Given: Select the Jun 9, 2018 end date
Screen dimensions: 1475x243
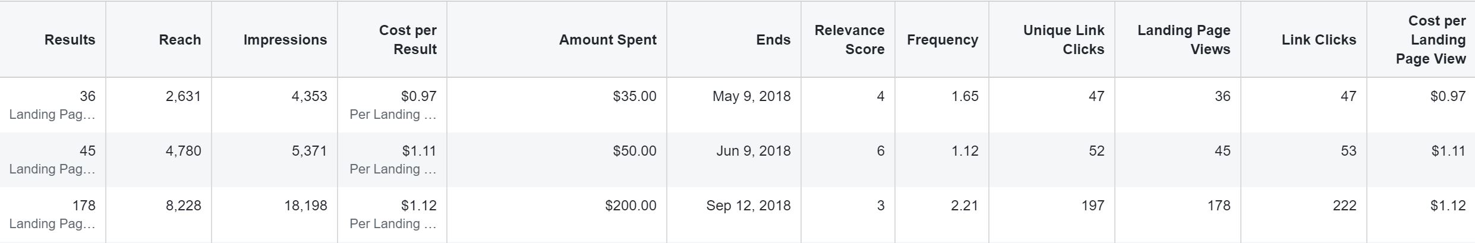Looking at the screenshot, I should pos(753,151).
